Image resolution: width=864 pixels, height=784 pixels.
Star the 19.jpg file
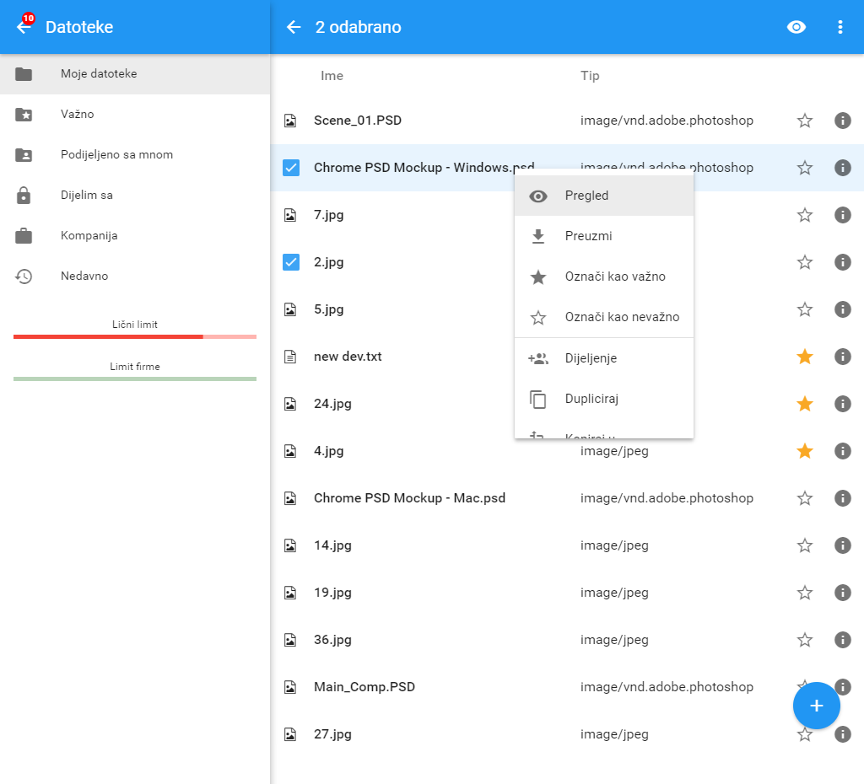point(804,593)
